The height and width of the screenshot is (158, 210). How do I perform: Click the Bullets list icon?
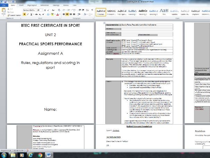(64, 10)
